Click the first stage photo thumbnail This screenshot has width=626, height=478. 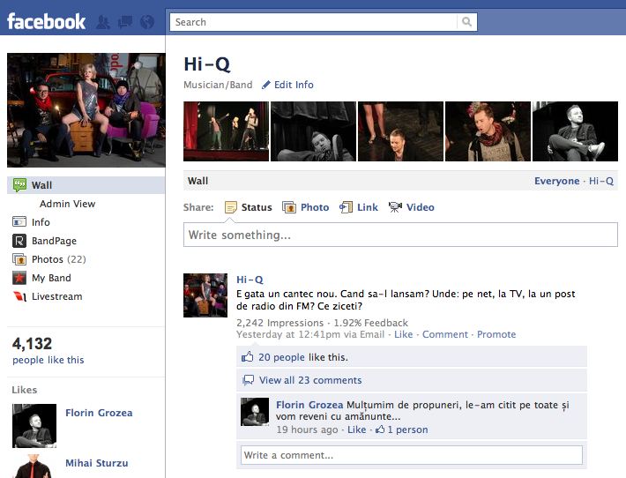[x=226, y=131]
